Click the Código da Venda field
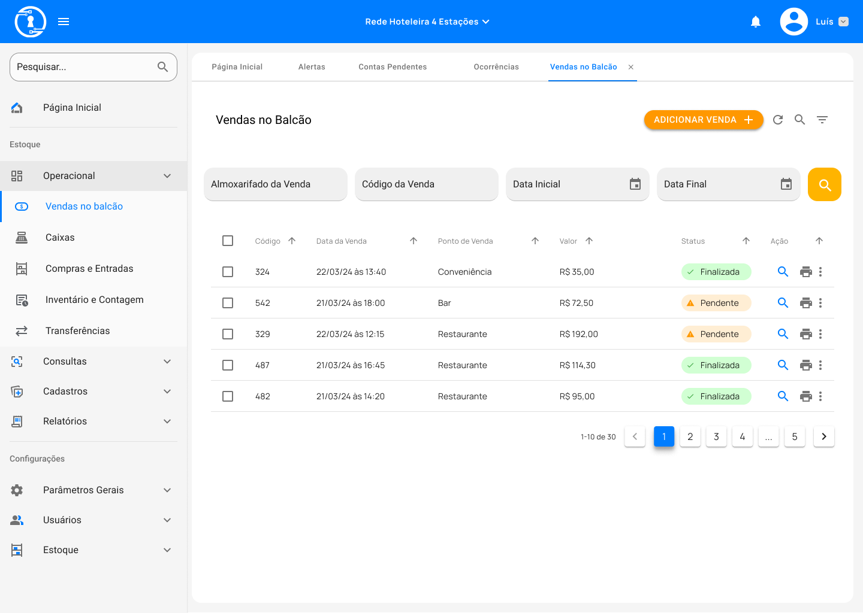Viewport: 863px width, 613px height. point(426,184)
